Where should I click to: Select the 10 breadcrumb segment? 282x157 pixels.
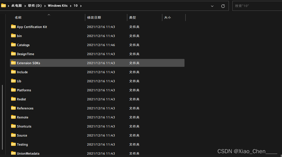tap(76, 6)
